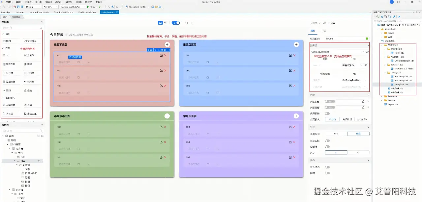Click the 物料库 search field

pyautogui.click(x=22, y=28)
